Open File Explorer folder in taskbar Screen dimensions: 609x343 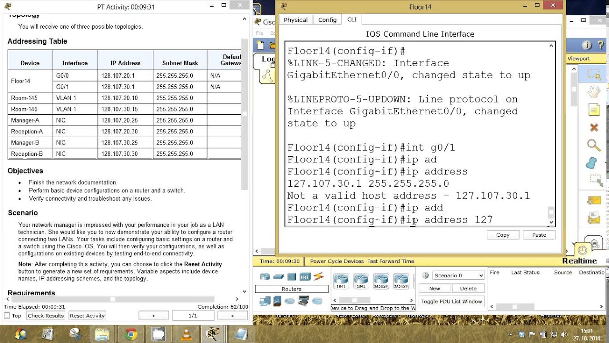(103, 334)
